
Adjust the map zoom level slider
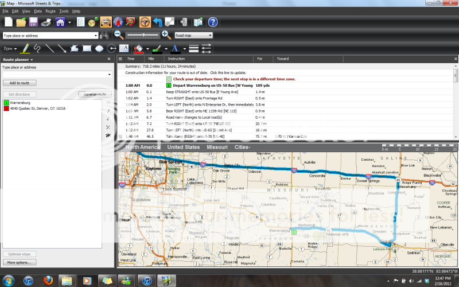[x=143, y=35]
